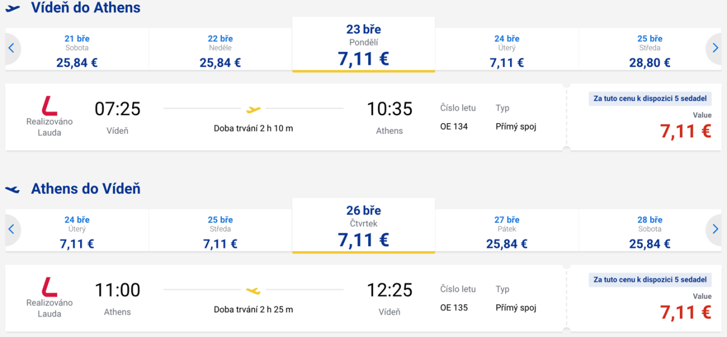This screenshot has width=727, height=337.
Task: Choose outbound date 24 bře Úterý
Action: [x=506, y=50]
